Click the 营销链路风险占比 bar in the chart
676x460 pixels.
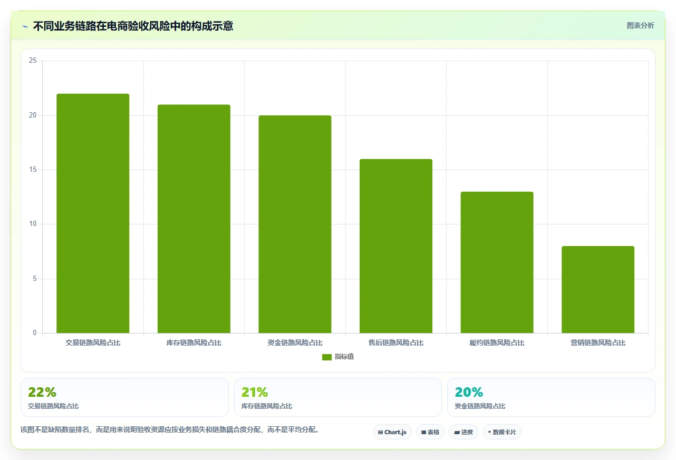598,290
